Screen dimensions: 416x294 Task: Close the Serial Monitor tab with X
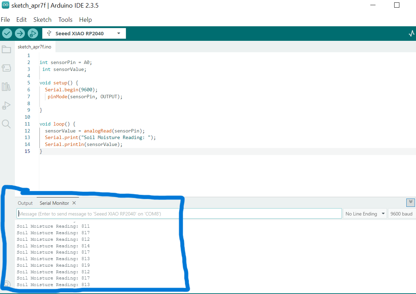coord(74,203)
